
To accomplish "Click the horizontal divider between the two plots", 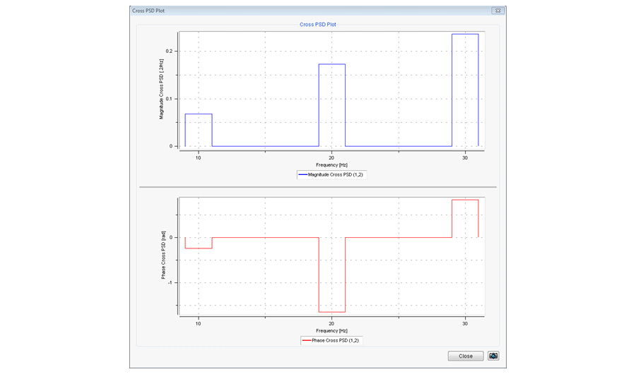I will 318,187.
